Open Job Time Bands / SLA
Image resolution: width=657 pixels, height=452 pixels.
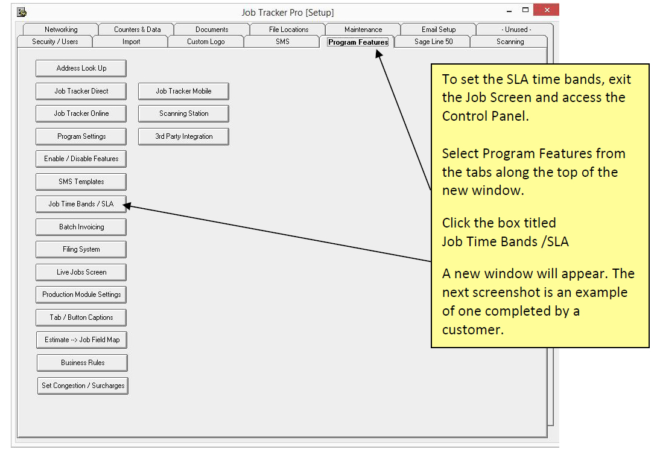pos(81,204)
